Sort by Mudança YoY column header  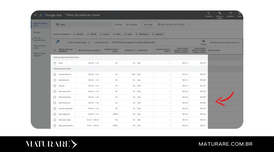[130, 50]
